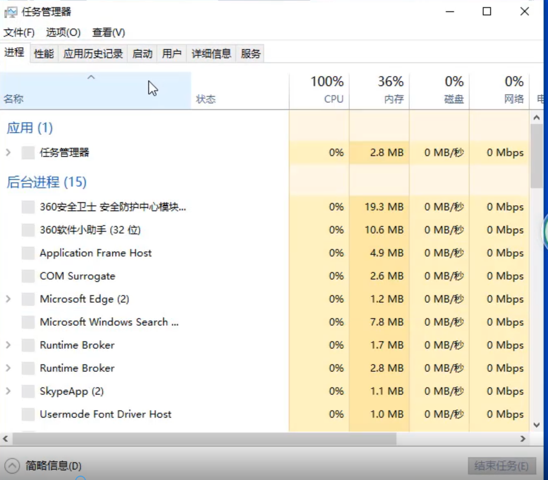Open the 文件(F) menu
Image resolution: width=548 pixels, height=480 pixels.
pos(19,32)
